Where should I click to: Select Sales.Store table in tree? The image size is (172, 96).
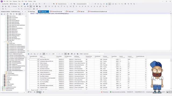(12, 40)
